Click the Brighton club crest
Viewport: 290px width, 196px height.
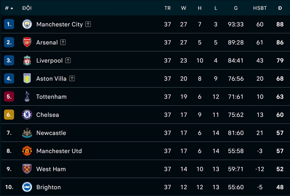(x=27, y=187)
